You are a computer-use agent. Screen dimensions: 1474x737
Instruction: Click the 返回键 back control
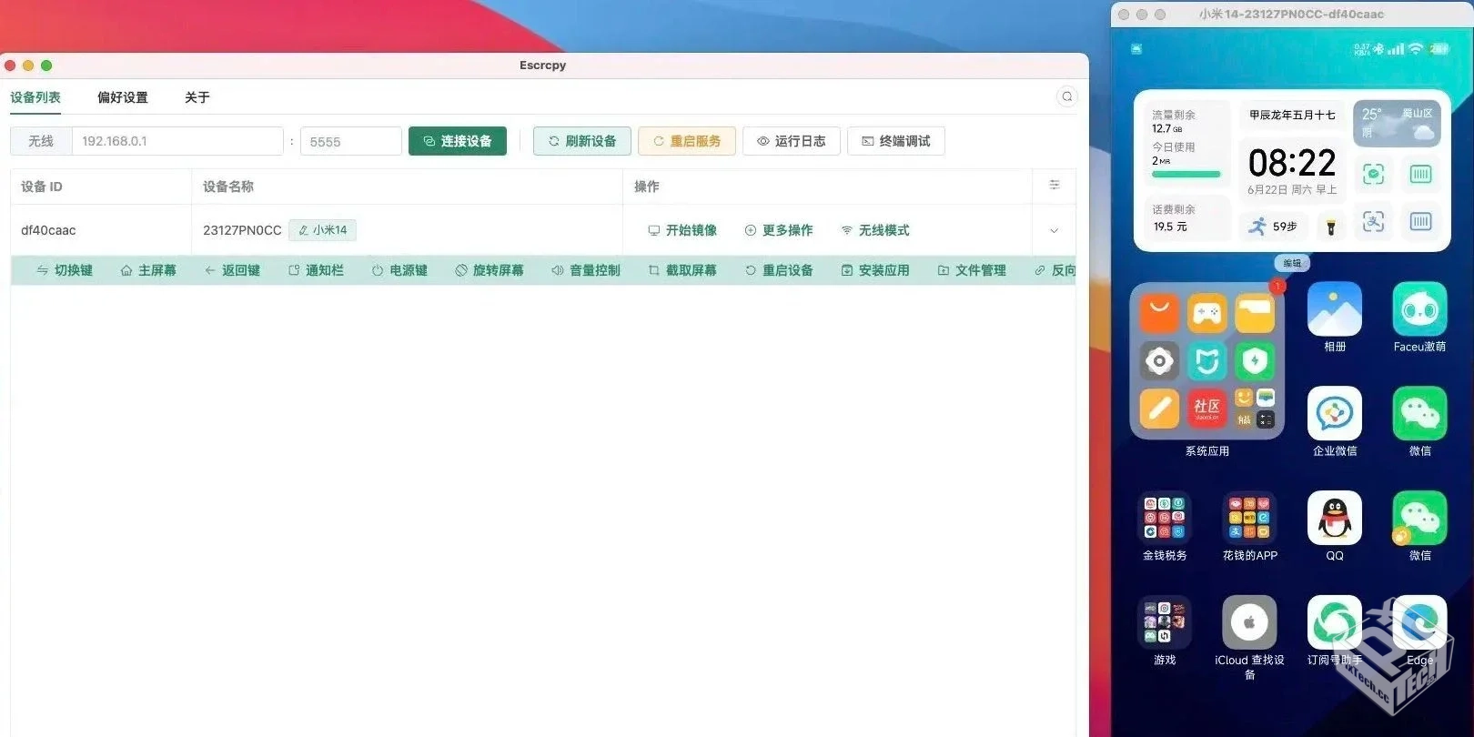coord(232,270)
